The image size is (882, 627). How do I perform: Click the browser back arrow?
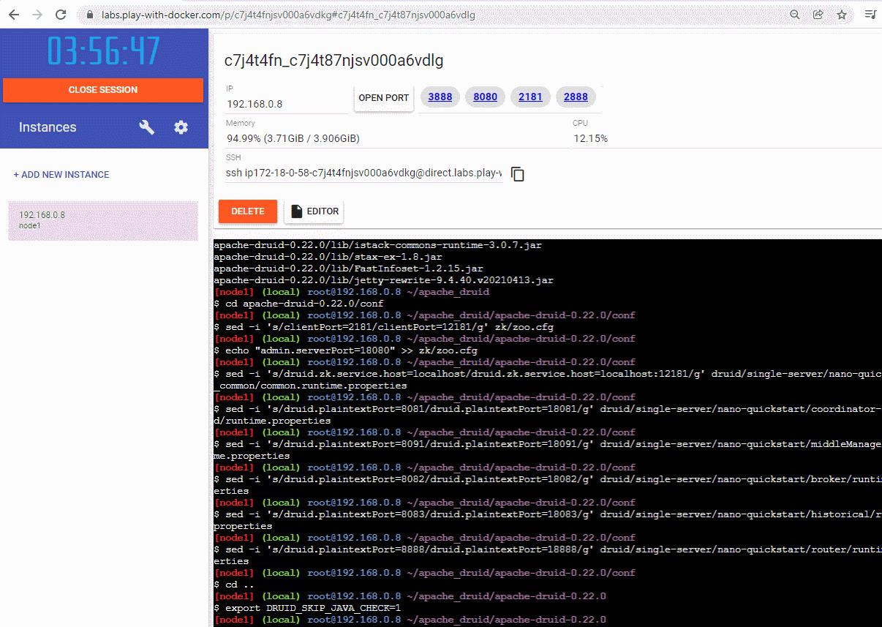coord(14,14)
